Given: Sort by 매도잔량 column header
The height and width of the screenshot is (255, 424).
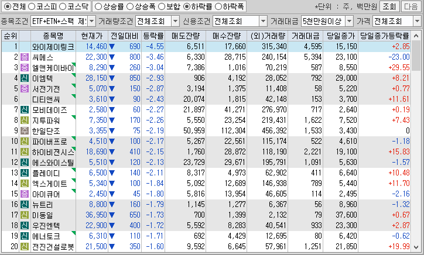Looking at the screenshot, I should pyautogui.click(x=186, y=36).
